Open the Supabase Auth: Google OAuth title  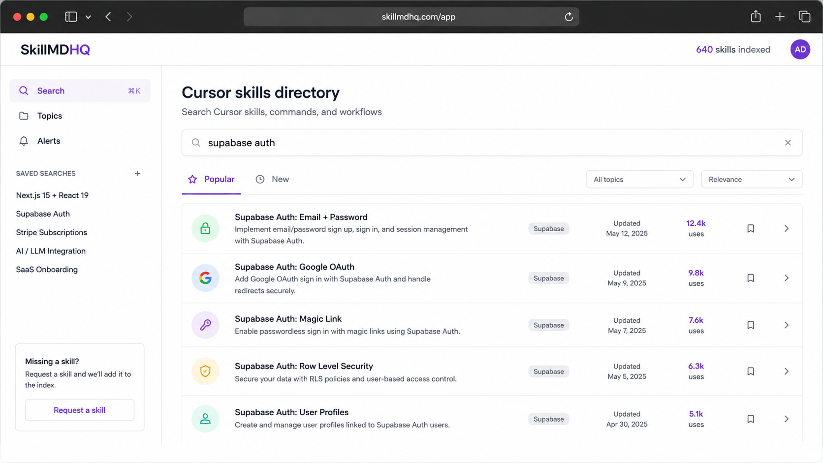294,267
